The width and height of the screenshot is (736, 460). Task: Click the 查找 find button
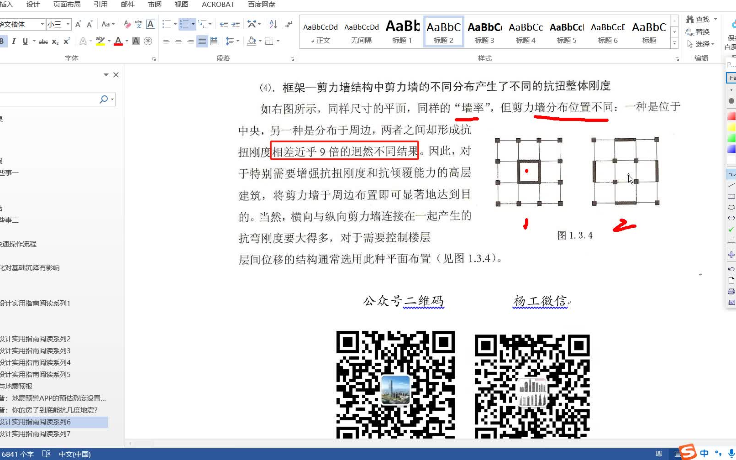(x=698, y=19)
